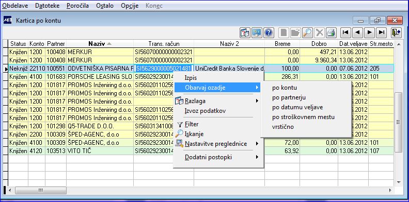This screenshot has width=409, height=202.
Task: Click the greyed open folder icon
Action: 295,32
